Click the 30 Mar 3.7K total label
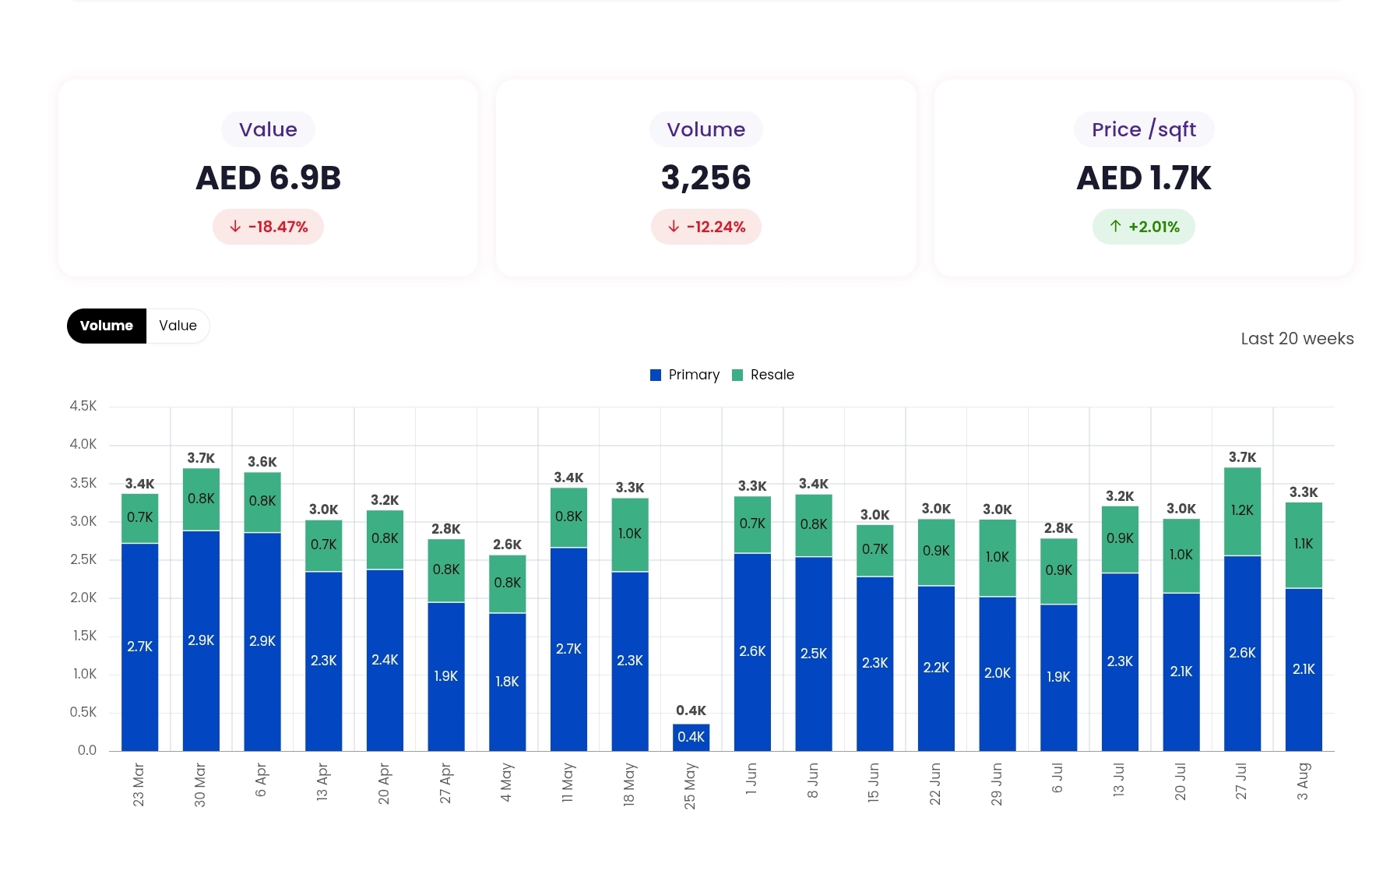 pos(201,458)
